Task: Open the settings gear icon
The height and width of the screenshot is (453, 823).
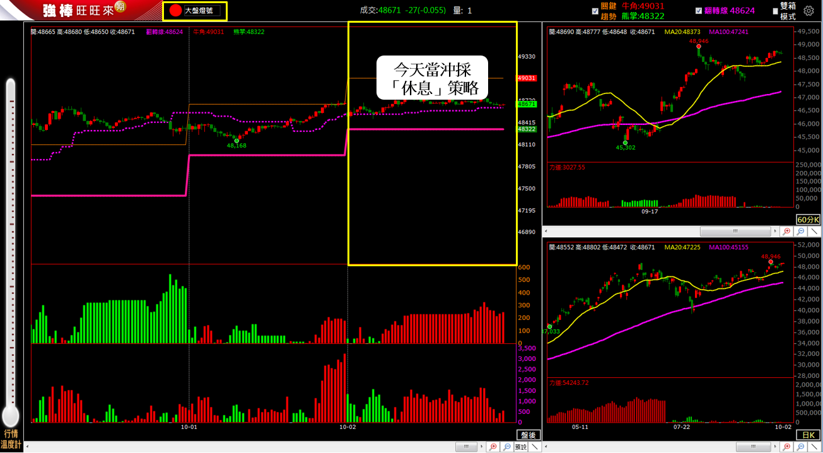Action: point(808,10)
